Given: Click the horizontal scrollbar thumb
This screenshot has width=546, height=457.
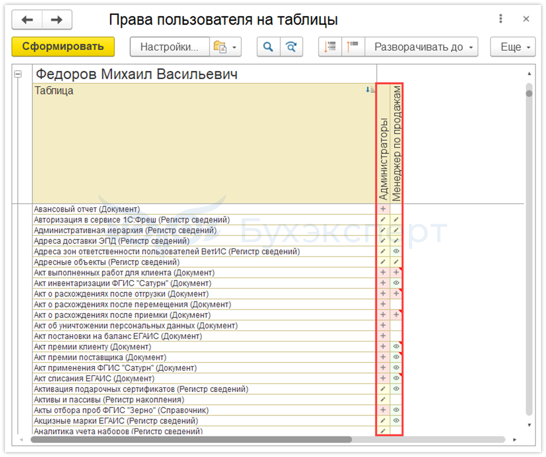Looking at the screenshot, I should pyautogui.click(x=191, y=439).
